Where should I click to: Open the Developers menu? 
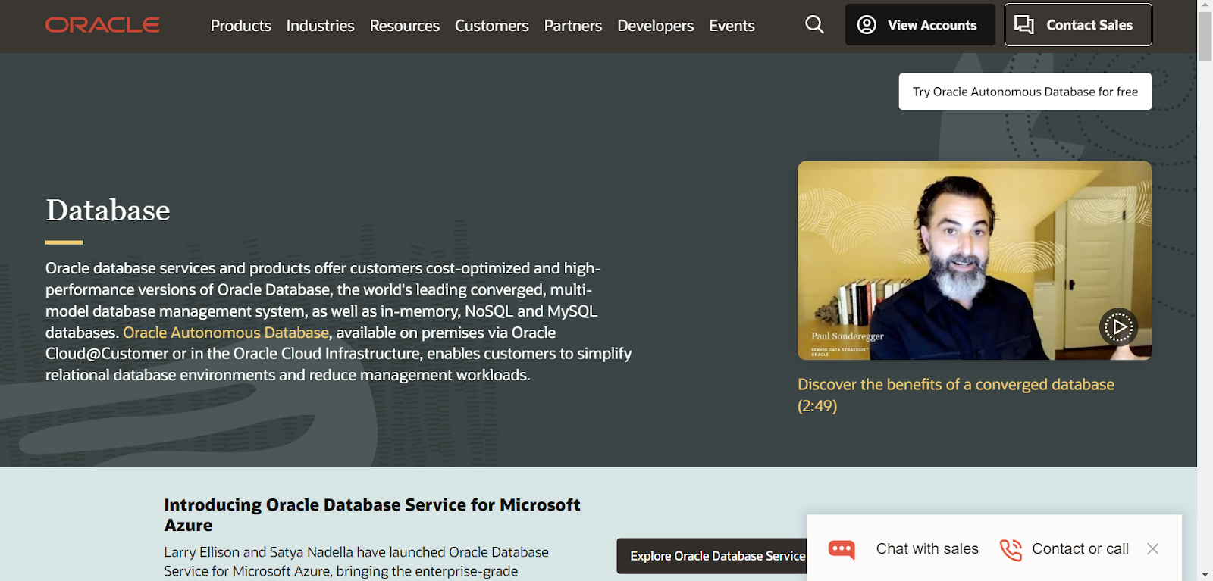656,26
